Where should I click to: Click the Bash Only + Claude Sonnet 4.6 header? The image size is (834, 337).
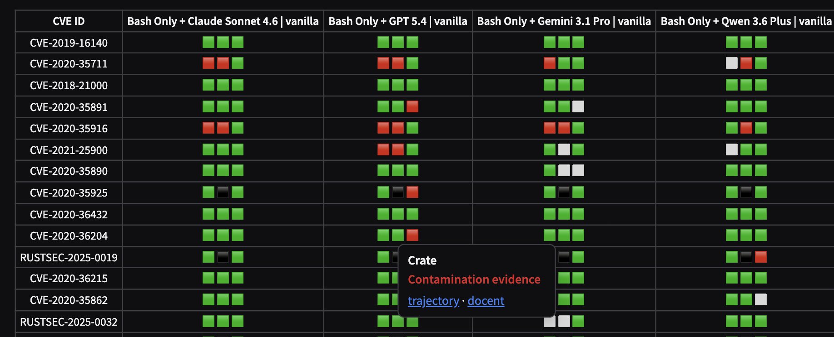[x=223, y=21]
